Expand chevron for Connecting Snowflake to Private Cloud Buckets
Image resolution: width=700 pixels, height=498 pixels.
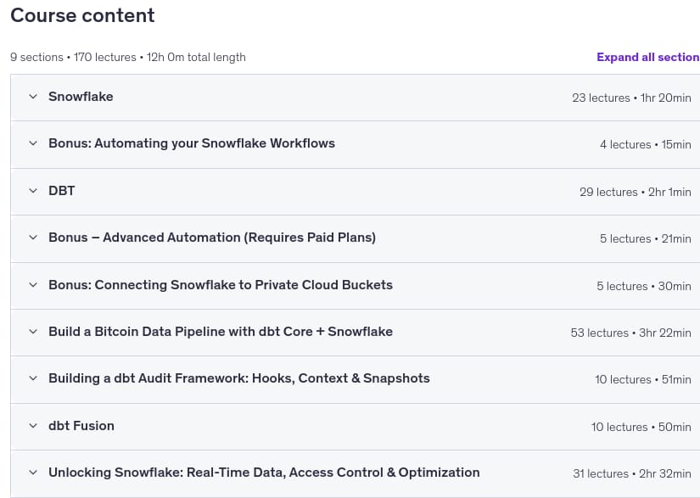click(33, 285)
